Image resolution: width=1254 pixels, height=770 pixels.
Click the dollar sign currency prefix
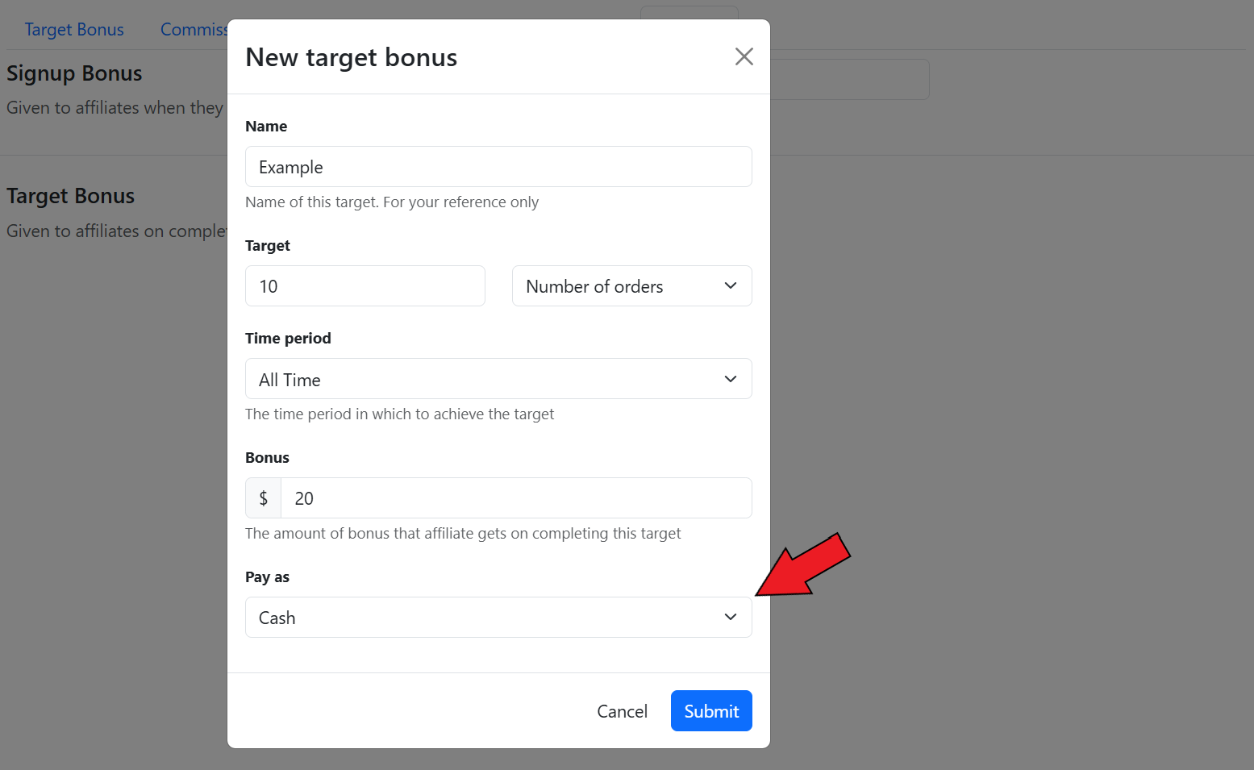[263, 498]
